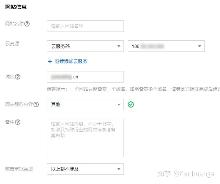The height and width of the screenshot is (184, 220).
Task: Click arrow on 其他 service content selector
Action: (x=119, y=104)
